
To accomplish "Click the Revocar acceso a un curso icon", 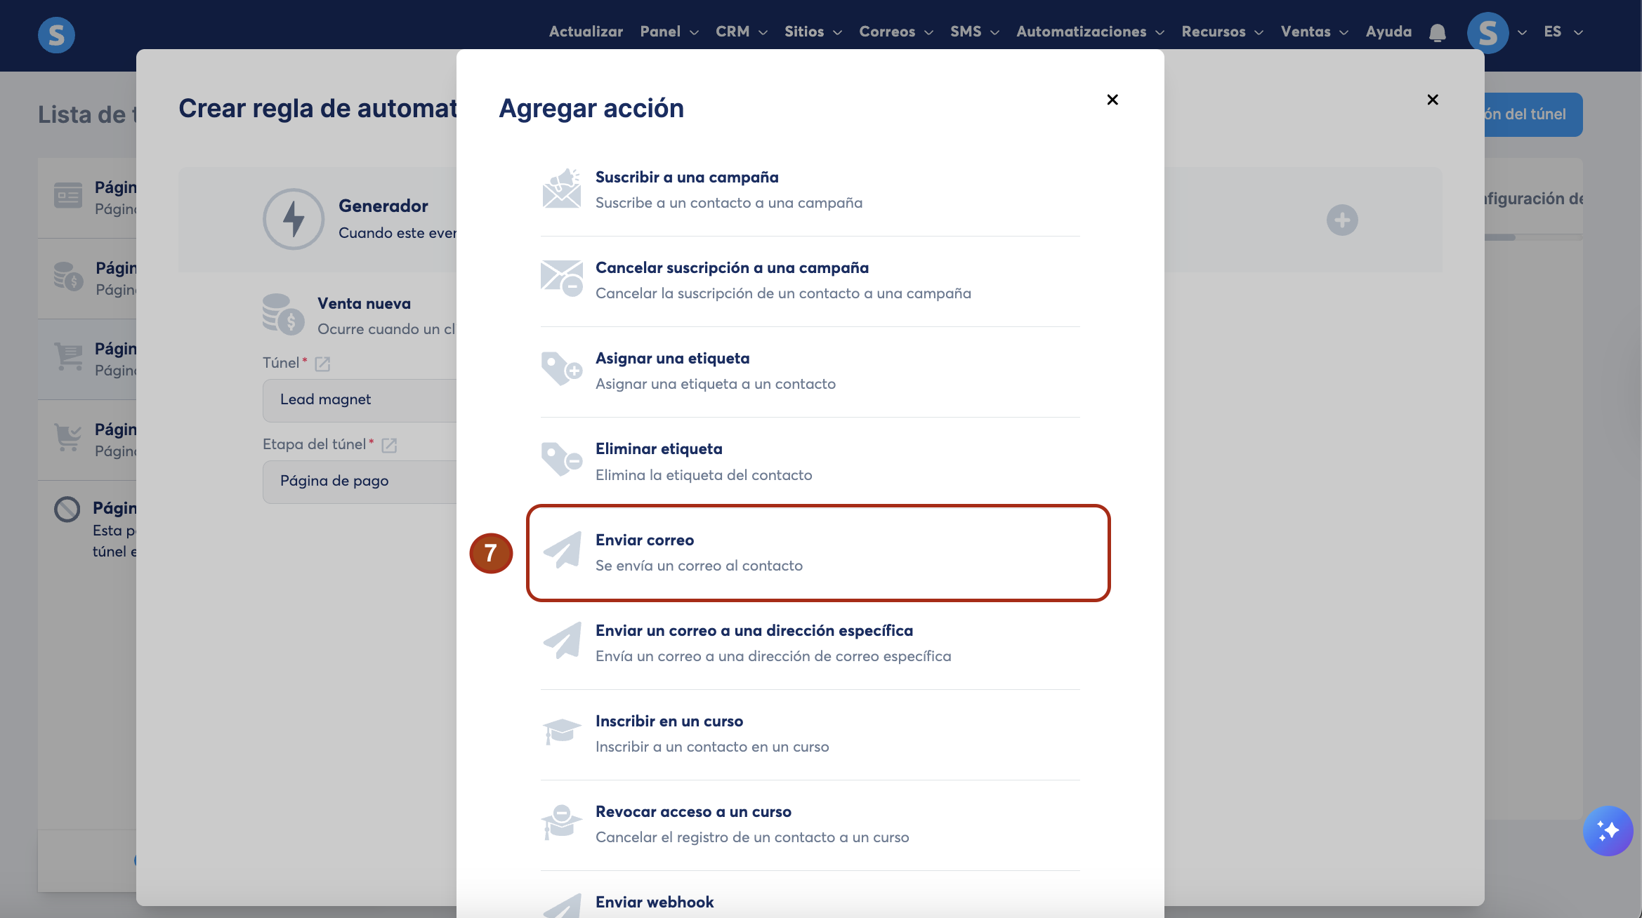I will [561, 823].
